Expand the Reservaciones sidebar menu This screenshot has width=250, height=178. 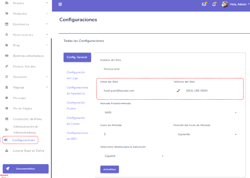(x=26, y=35)
